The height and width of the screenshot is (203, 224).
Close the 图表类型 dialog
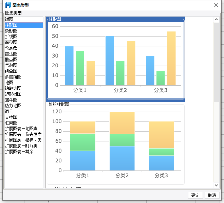pyautogui.click(x=216, y=5)
